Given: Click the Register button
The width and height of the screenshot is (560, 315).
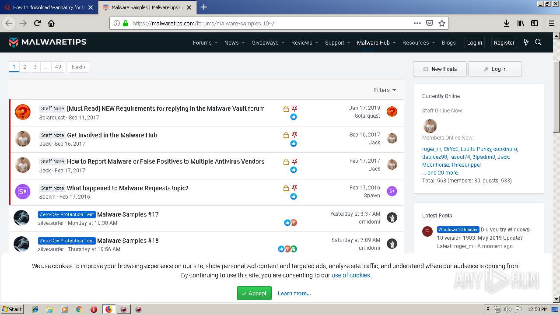Looking at the screenshot, I should [x=504, y=42].
